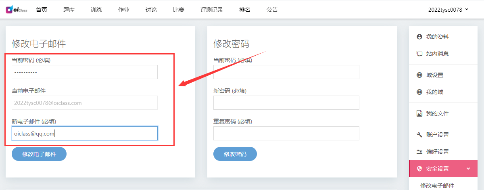484x190 pixels.
Task: Select the 修改电子邮件 sidebar sub-item
Action: click(437, 186)
